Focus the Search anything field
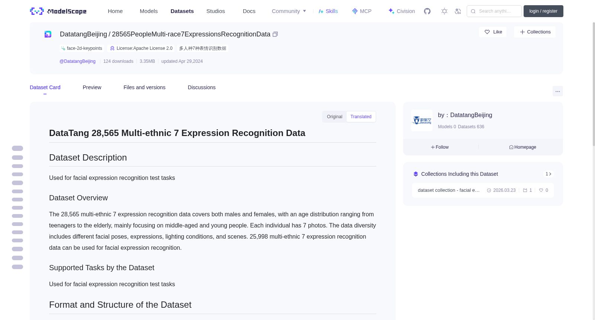 click(494, 11)
